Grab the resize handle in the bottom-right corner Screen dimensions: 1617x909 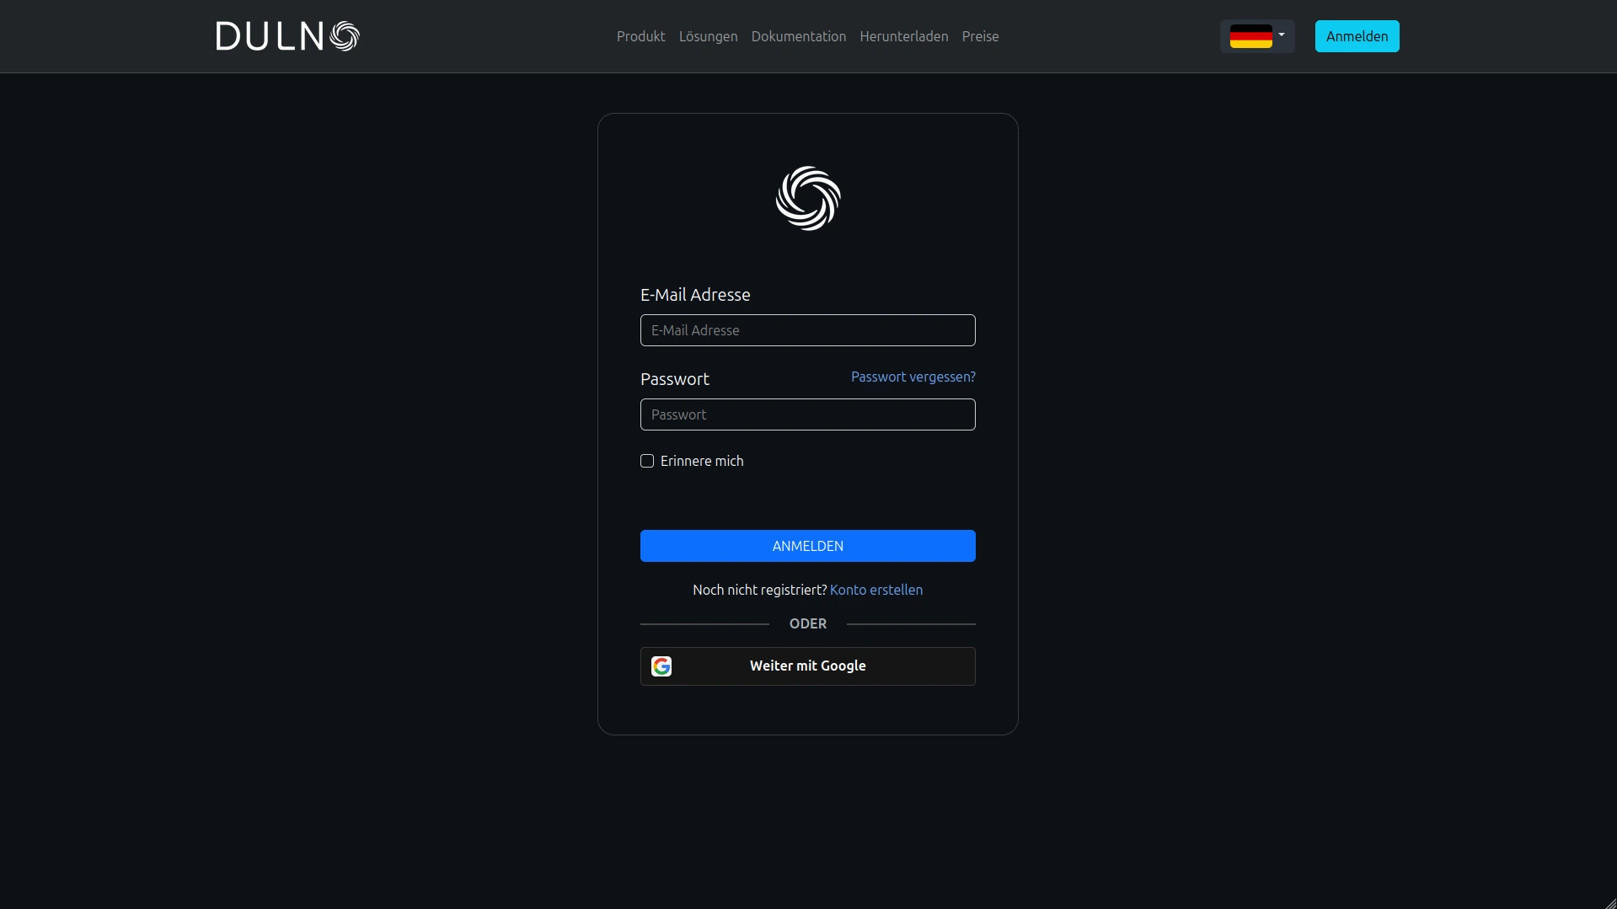(x=1610, y=903)
